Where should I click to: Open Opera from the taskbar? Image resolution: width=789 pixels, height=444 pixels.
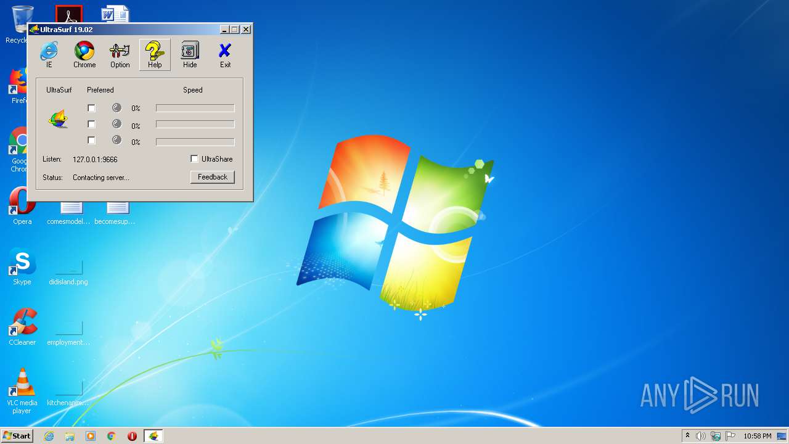(x=132, y=436)
